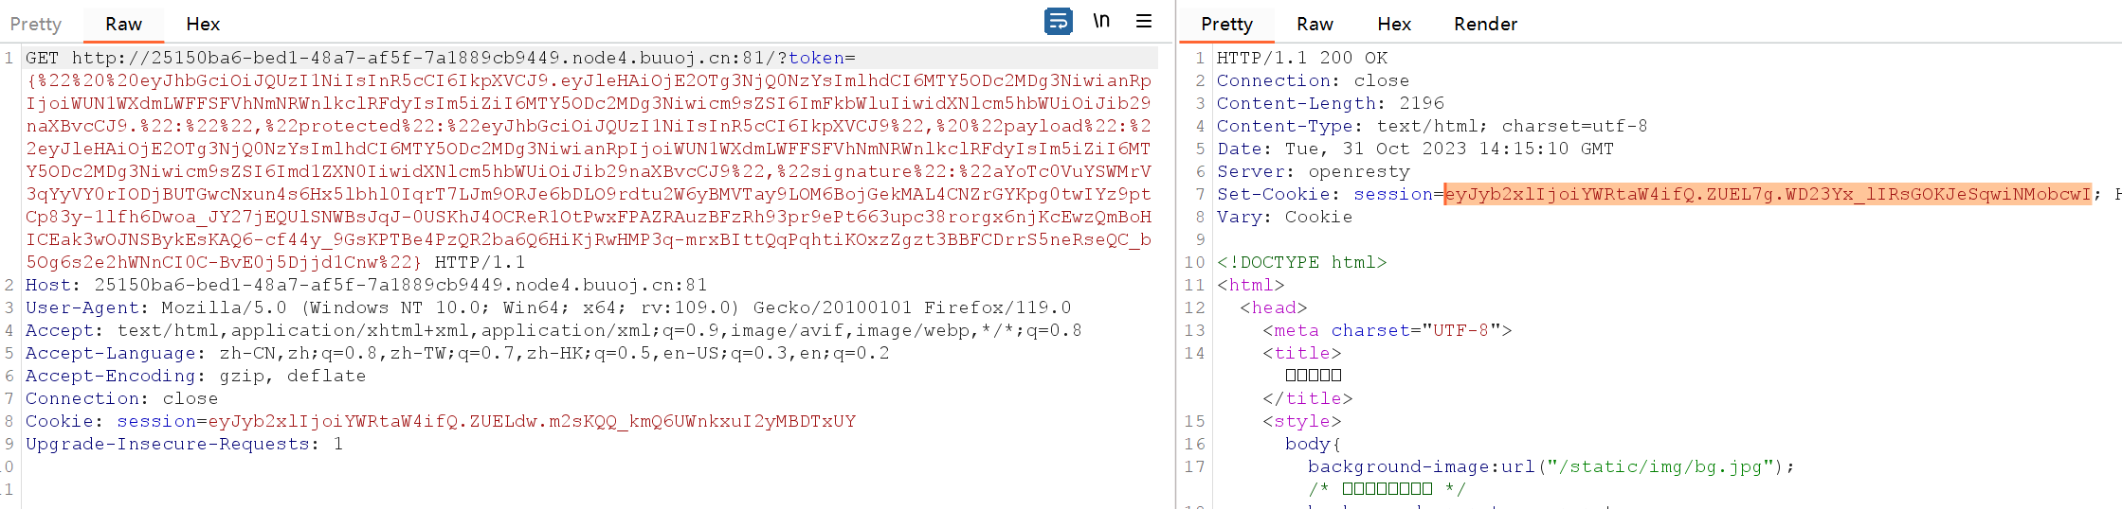Click the highlighted session cookie value in Set-Cookie

(x=1768, y=194)
